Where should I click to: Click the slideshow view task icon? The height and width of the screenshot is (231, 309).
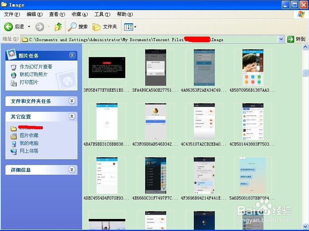(x=13, y=67)
